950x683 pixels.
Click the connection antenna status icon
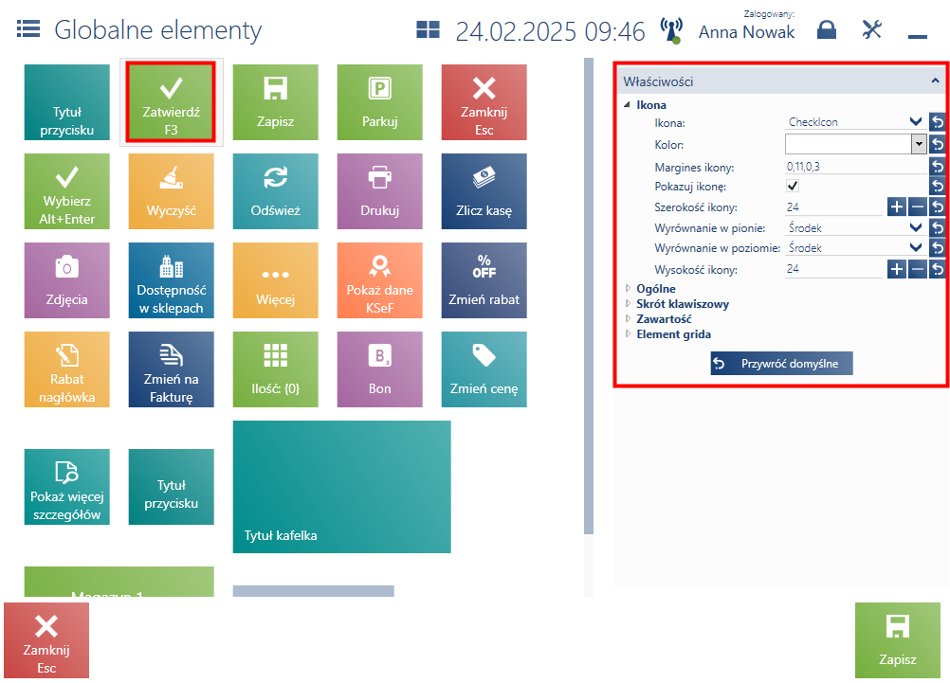click(671, 30)
